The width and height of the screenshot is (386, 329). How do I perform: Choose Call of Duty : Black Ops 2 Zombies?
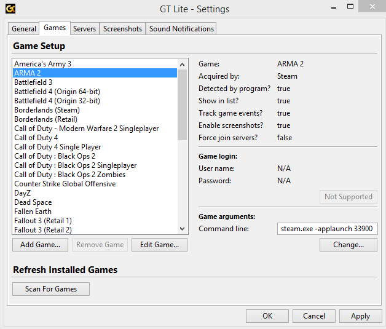(95, 175)
